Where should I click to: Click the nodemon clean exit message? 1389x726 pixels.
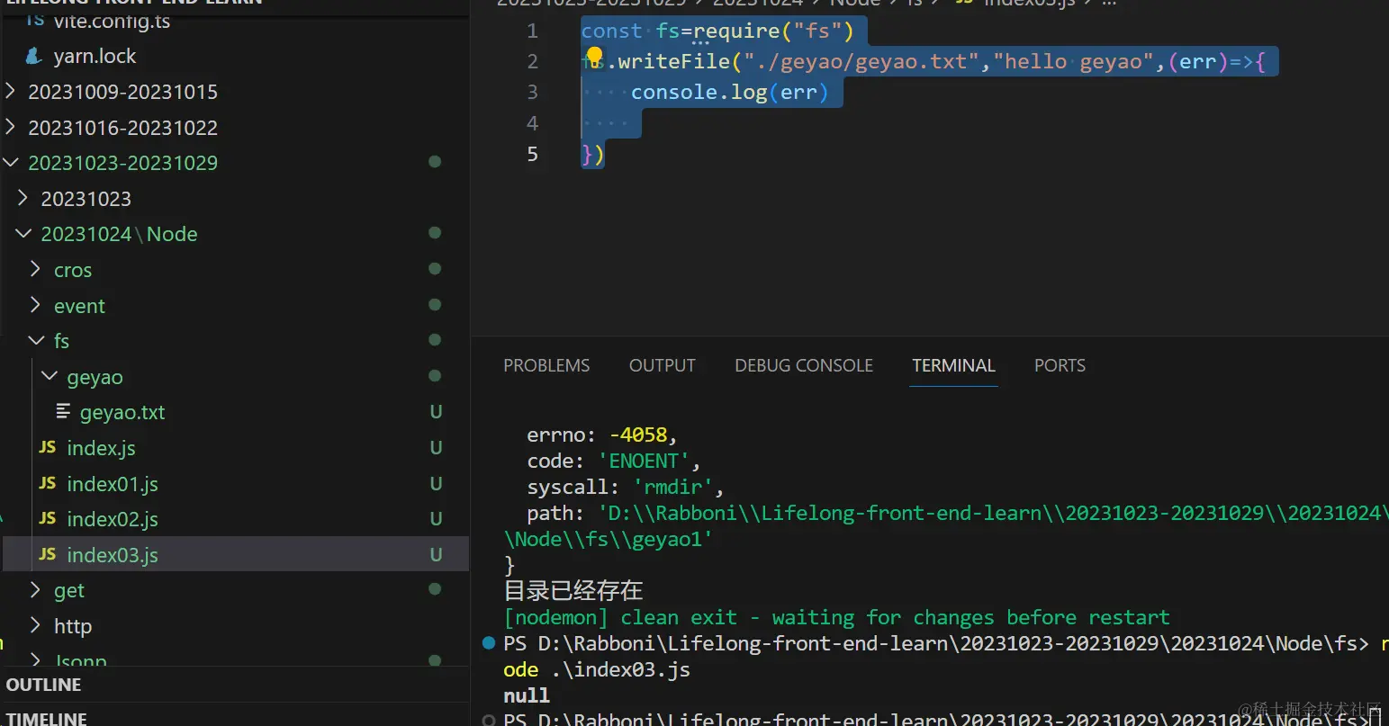[x=836, y=617]
